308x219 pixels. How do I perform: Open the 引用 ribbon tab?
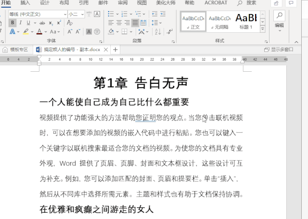pyautogui.click(x=83, y=2)
